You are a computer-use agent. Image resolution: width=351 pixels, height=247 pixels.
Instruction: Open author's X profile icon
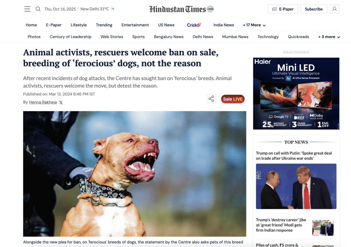click(x=61, y=103)
